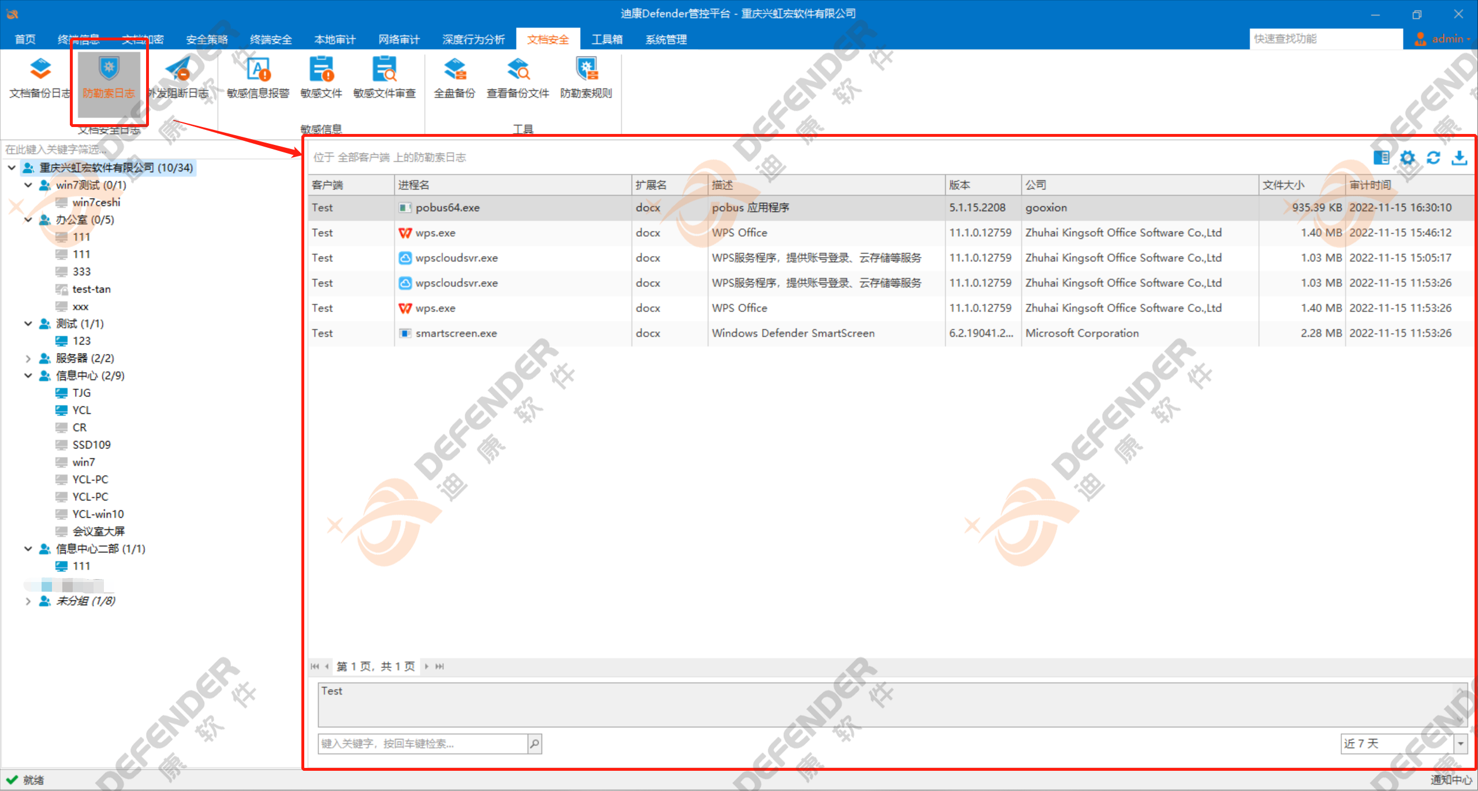Viewport: 1478px width, 791px height.
Task: Open the 外发阻断日志 ribbon icon
Action: point(178,78)
